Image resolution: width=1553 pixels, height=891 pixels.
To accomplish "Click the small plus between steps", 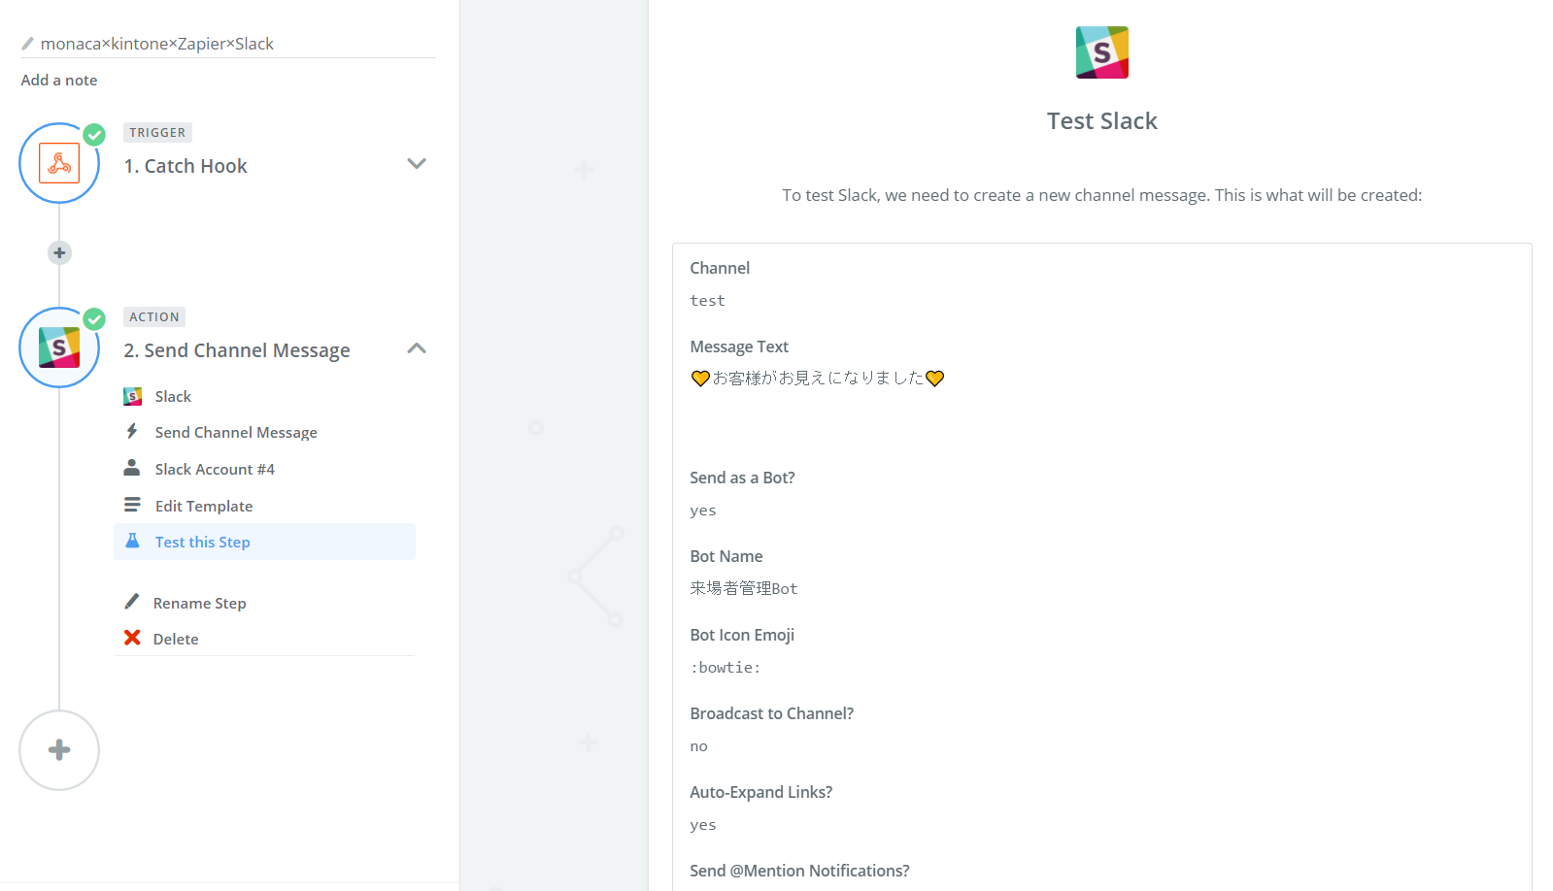I will [x=59, y=253].
